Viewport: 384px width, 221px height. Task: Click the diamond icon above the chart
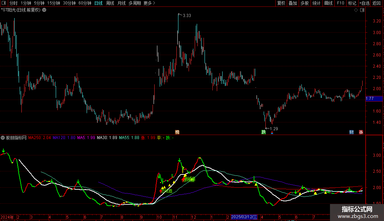(x=356, y=10)
